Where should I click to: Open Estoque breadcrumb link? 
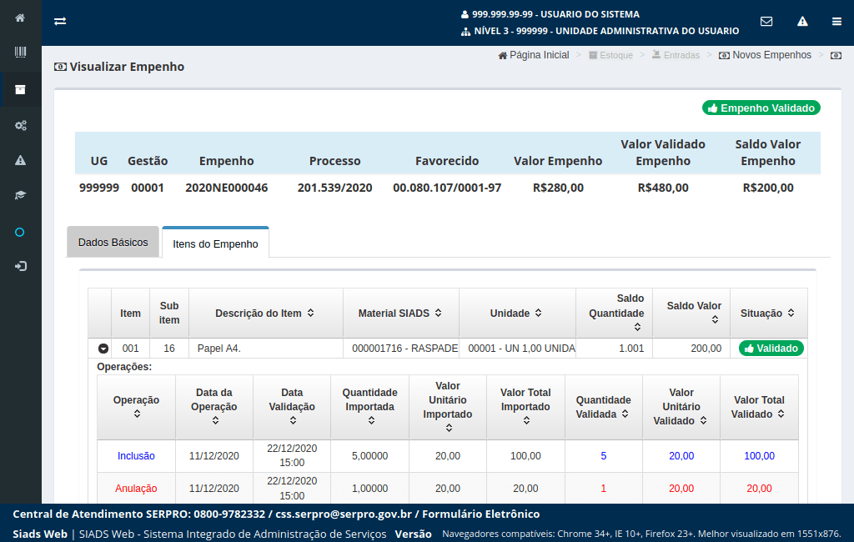(610, 55)
